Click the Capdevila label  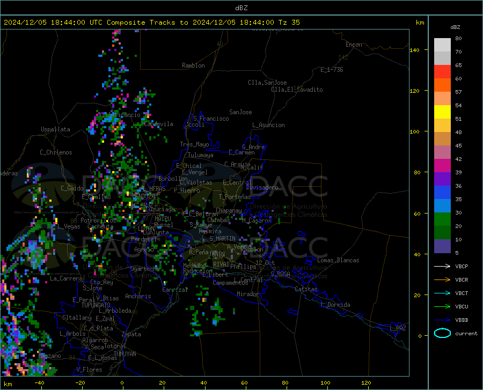159,124
